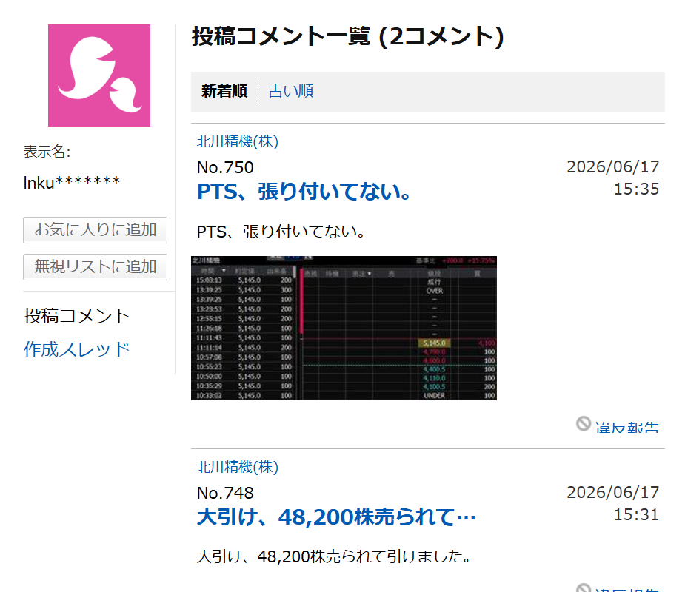Image resolution: width=685 pixels, height=592 pixels.
Task: Click the 2026/06/17 15:35 timestamp
Action: [x=613, y=178]
